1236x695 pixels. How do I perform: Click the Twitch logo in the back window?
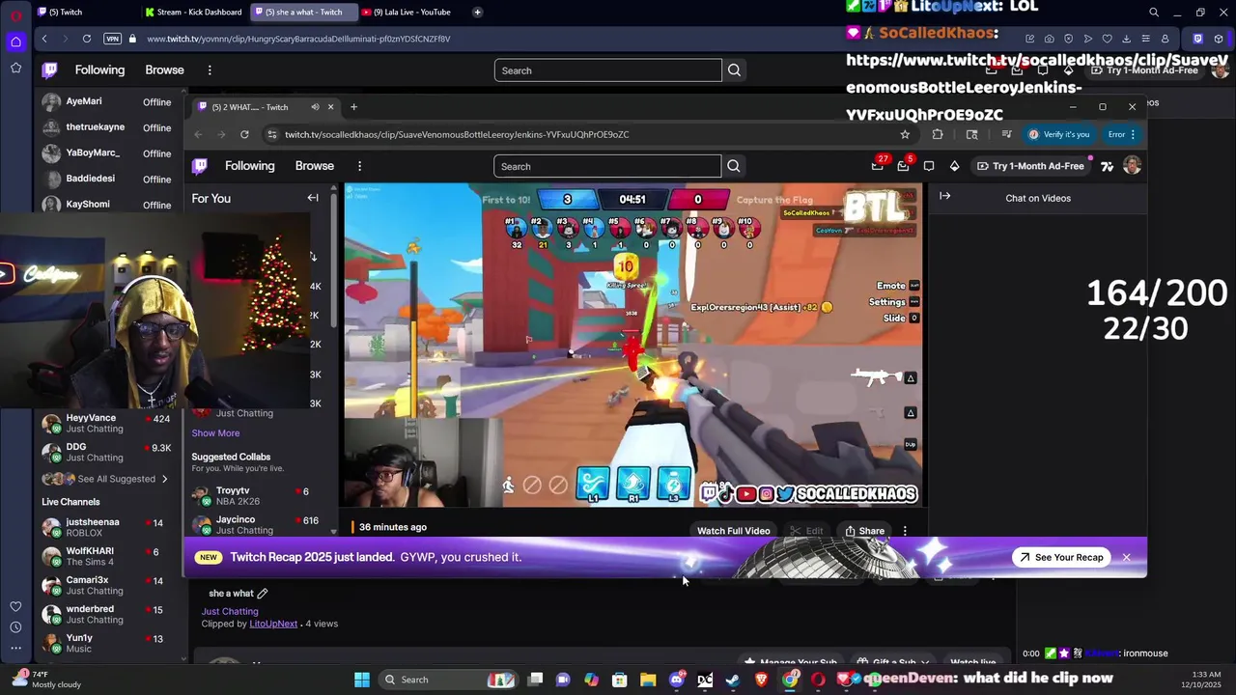point(50,69)
